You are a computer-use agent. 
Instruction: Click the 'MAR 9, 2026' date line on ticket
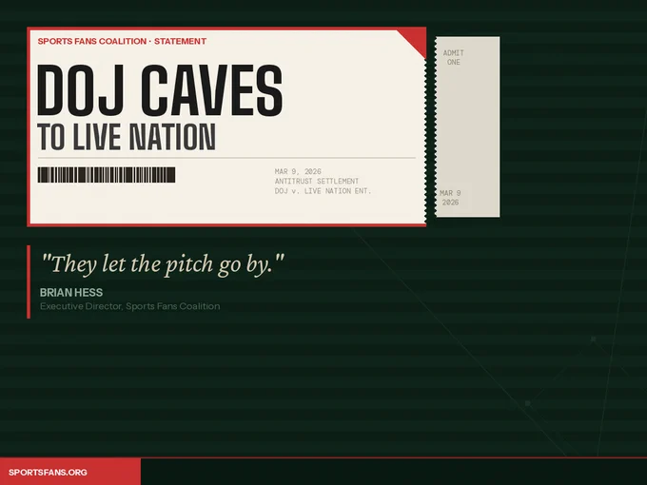point(298,171)
